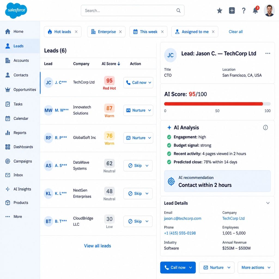The image size is (279, 279).
Task: Open Accounts from sidebar
Action: pos(20,60)
